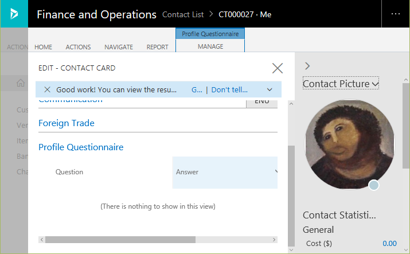The width and height of the screenshot is (410, 254).
Task: Click the Cost ($) label
Action: pyautogui.click(x=319, y=244)
